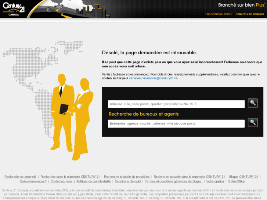Click the Century 21 Canada logo
Viewport: 267px width, 200px height.
click(14, 9)
